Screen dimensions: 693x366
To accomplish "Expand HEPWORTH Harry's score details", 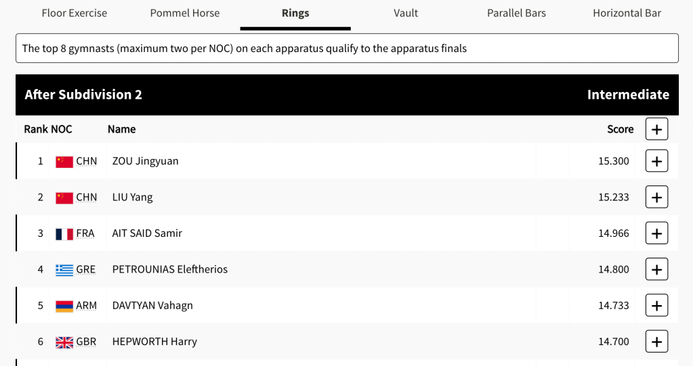I will tap(656, 341).
